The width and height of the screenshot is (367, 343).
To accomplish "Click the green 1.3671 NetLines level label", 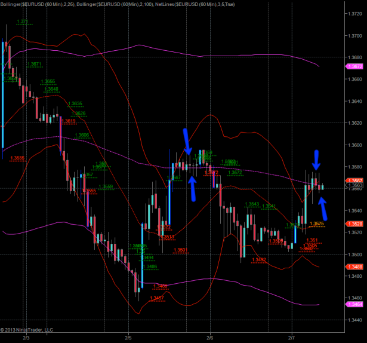I will (x=34, y=64).
